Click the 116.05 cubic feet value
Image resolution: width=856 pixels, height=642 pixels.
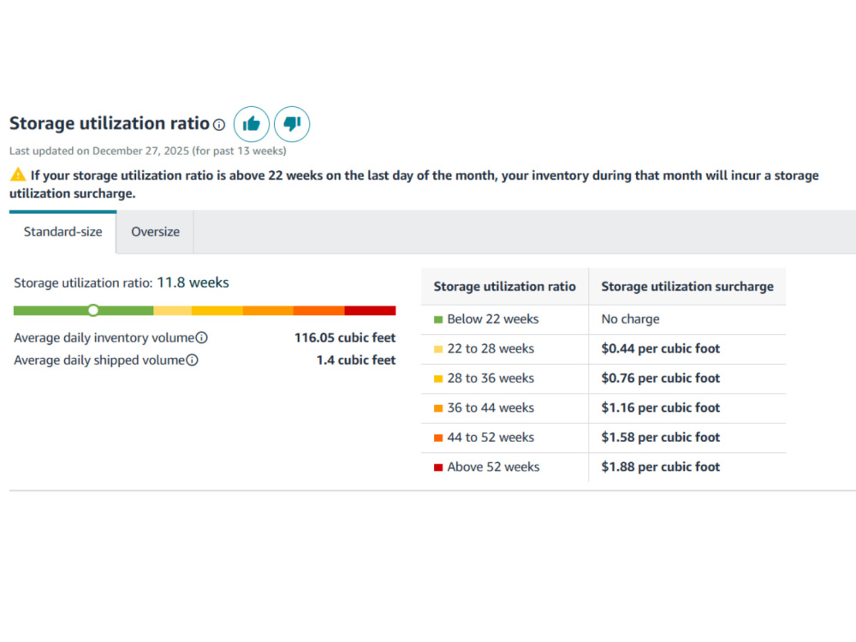[345, 338]
